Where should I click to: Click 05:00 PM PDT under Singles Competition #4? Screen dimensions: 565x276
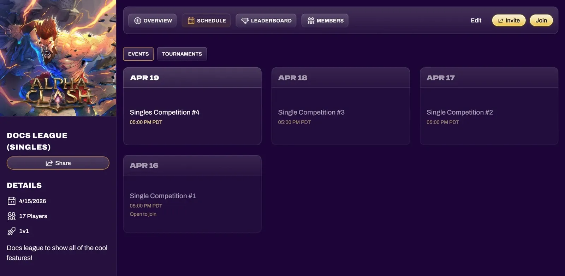pos(146,122)
